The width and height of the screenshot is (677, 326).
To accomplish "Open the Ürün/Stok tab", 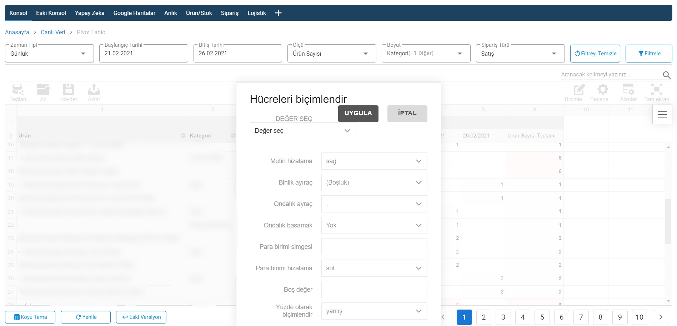I will point(199,13).
